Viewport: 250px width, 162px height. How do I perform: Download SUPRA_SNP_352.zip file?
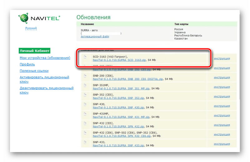(x=119, y=98)
